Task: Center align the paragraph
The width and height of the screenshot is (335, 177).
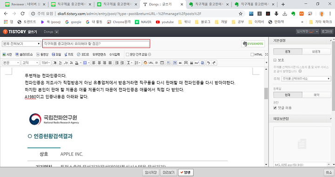Action: click(x=99, y=63)
